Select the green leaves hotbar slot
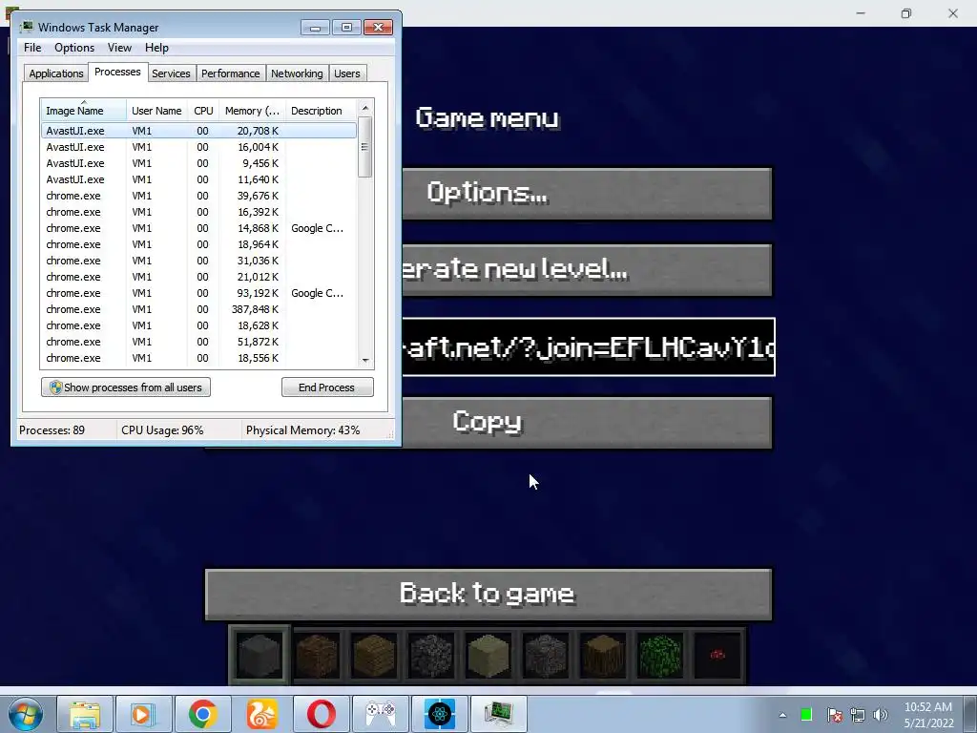This screenshot has height=733, width=977. click(660, 655)
